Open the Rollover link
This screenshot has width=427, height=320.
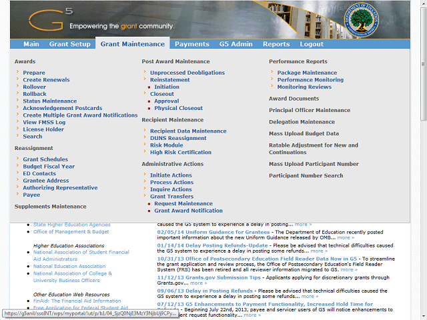coord(34,87)
